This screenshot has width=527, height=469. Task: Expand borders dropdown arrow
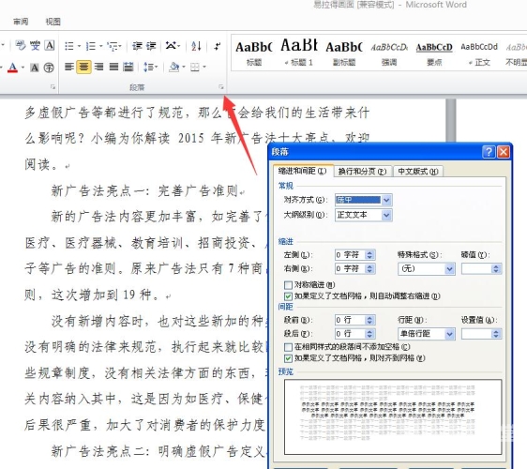(x=204, y=67)
